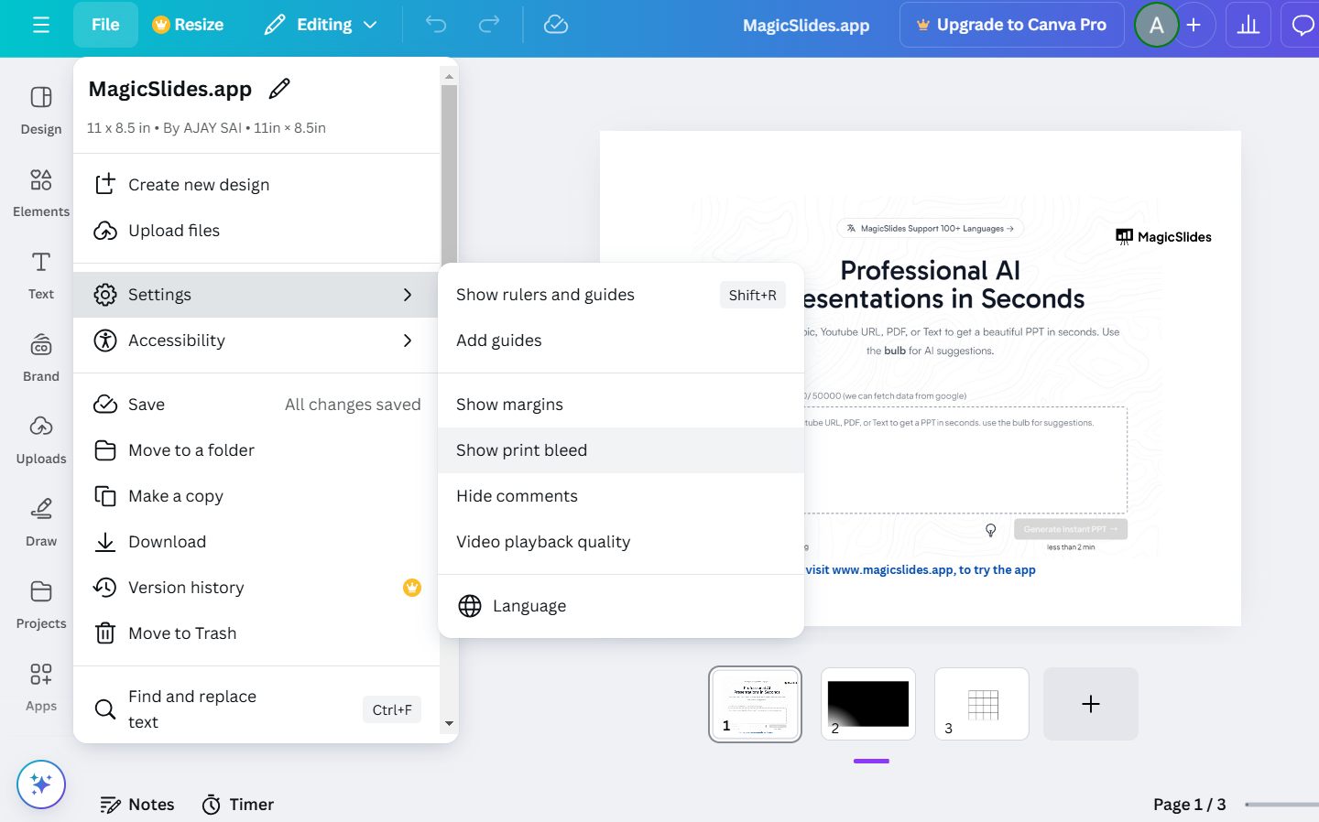Toggle Show print bleed
The height and width of the screenshot is (822, 1319).
coord(621,450)
